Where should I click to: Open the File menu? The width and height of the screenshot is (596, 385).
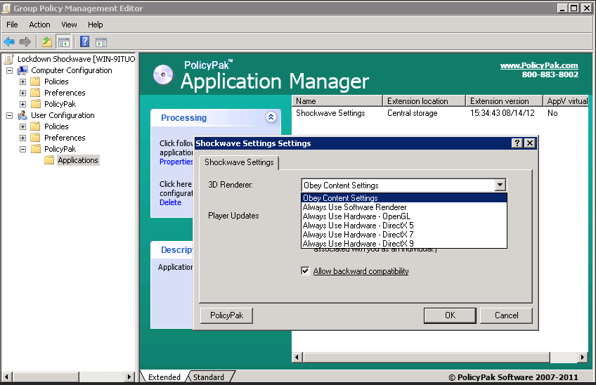12,25
